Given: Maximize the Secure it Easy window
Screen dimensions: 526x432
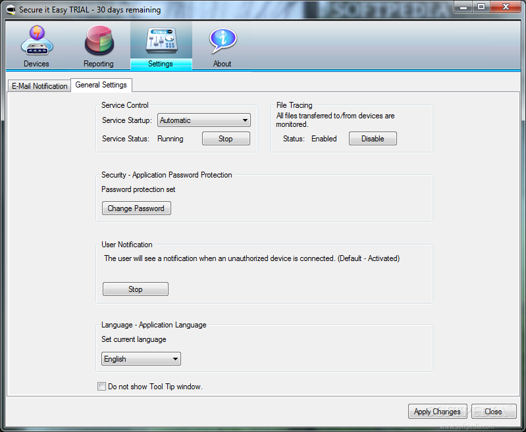Looking at the screenshot, I should coord(481,7).
